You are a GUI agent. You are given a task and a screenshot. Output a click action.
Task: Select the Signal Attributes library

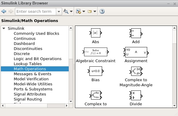point(30,94)
